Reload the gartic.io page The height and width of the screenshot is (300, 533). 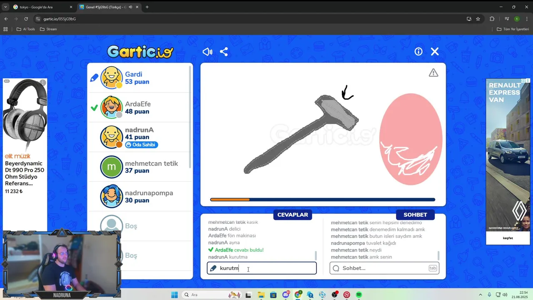(26, 19)
